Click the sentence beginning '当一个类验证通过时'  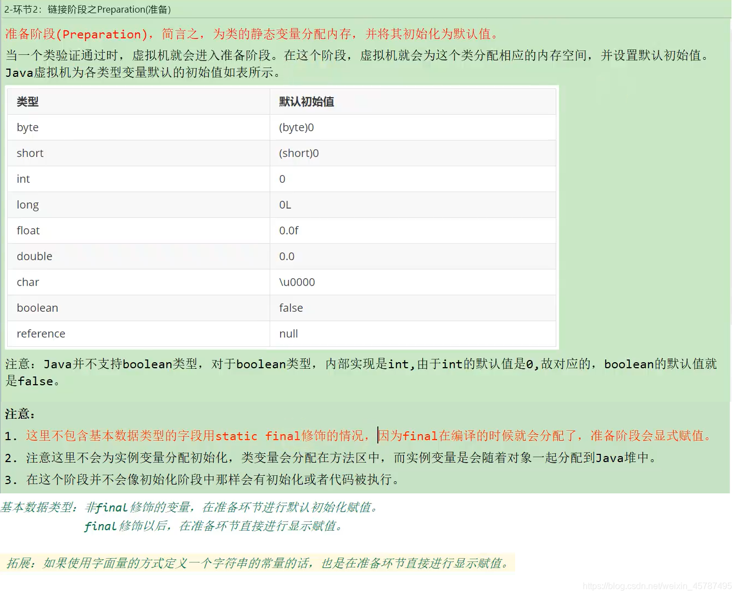coord(358,55)
